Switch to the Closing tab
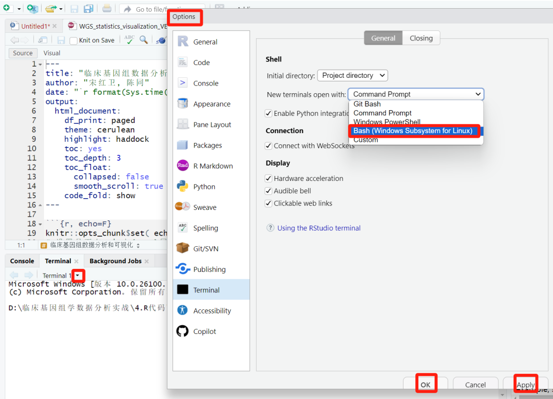 (x=421, y=38)
